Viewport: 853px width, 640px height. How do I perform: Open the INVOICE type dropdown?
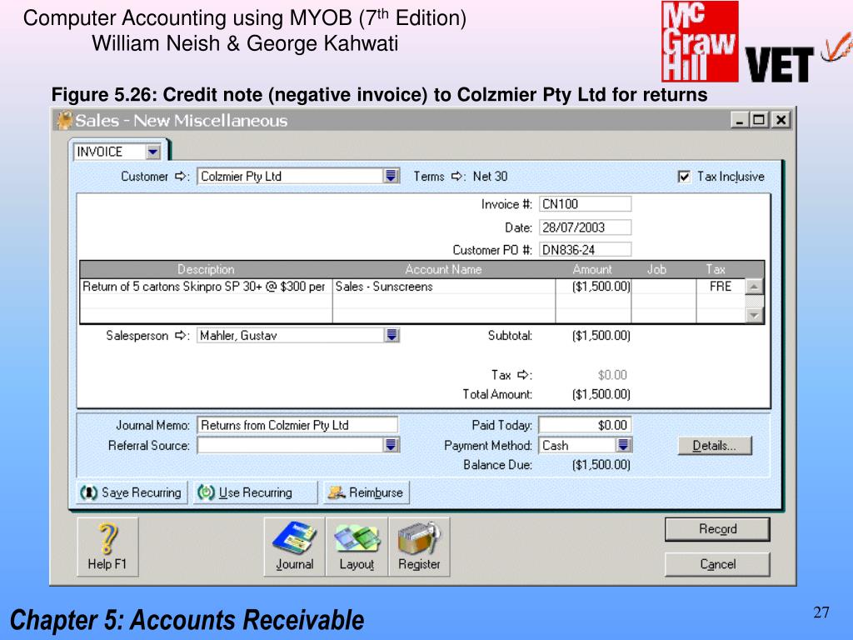point(153,152)
